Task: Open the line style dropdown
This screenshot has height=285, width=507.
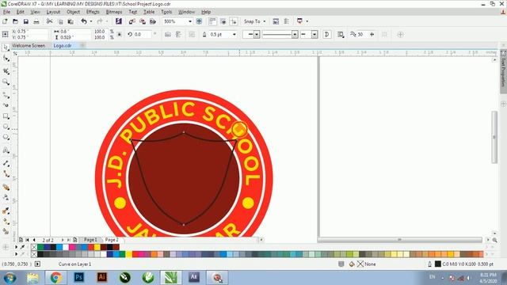Action: click(x=295, y=34)
